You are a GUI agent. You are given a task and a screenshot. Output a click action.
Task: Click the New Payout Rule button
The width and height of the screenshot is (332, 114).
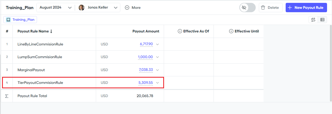[306, 8]
